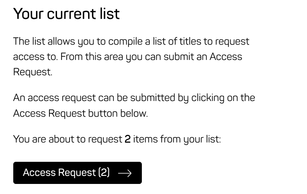Click the word "Request." ending the first paragraph
Screen dimensions: 307x194
[x=33, y=72]
